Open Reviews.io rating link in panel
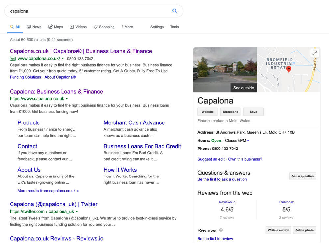 click(227, 202)
